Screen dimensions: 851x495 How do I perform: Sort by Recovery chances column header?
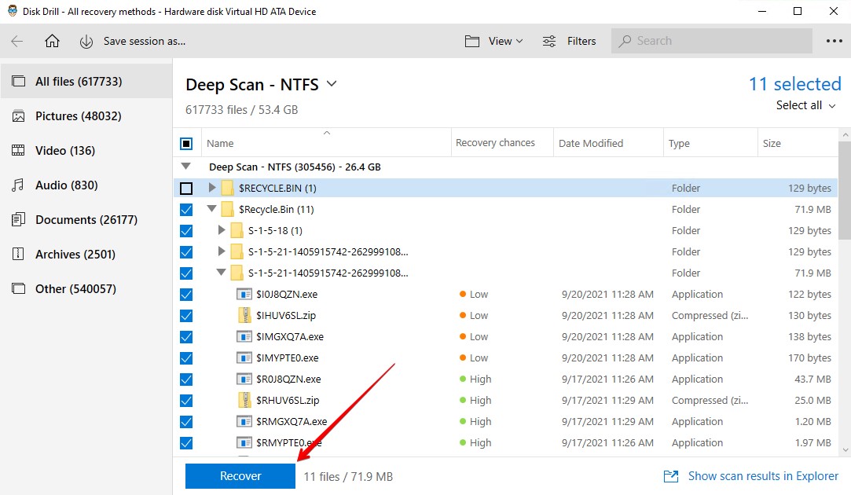(x=502, y=143)
